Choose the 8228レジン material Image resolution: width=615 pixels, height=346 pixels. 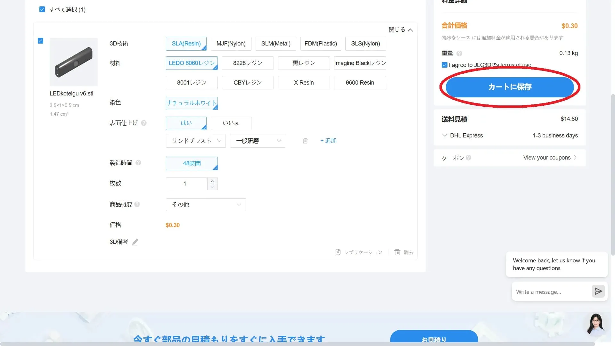(x=248, y=63)
